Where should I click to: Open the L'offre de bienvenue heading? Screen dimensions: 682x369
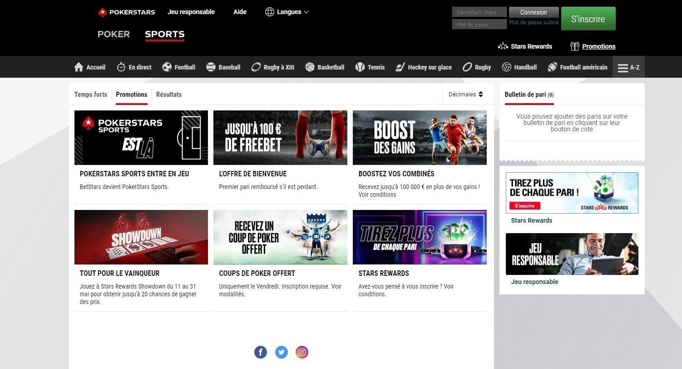point(253,174)
